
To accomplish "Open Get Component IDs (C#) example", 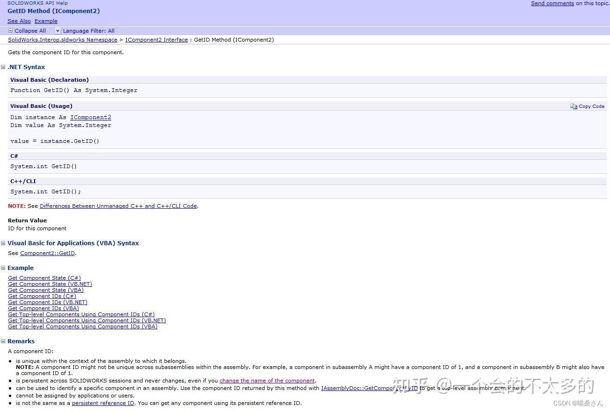I will click(x=42, y=296).
